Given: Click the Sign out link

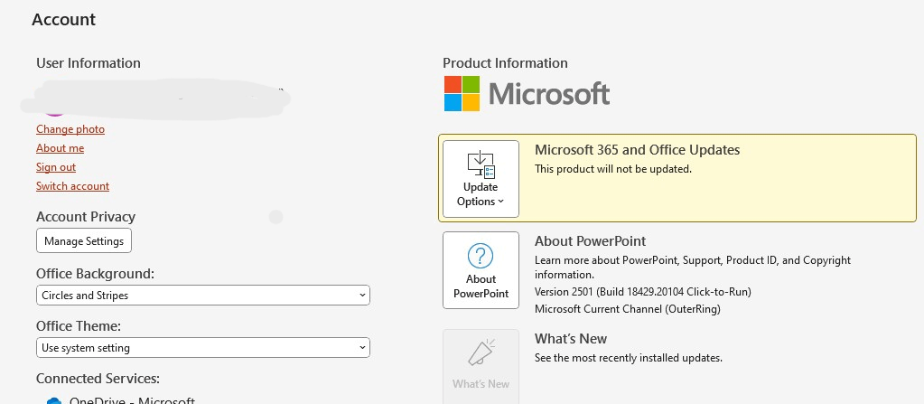Looking at the screenshot, I should [56, 167].
